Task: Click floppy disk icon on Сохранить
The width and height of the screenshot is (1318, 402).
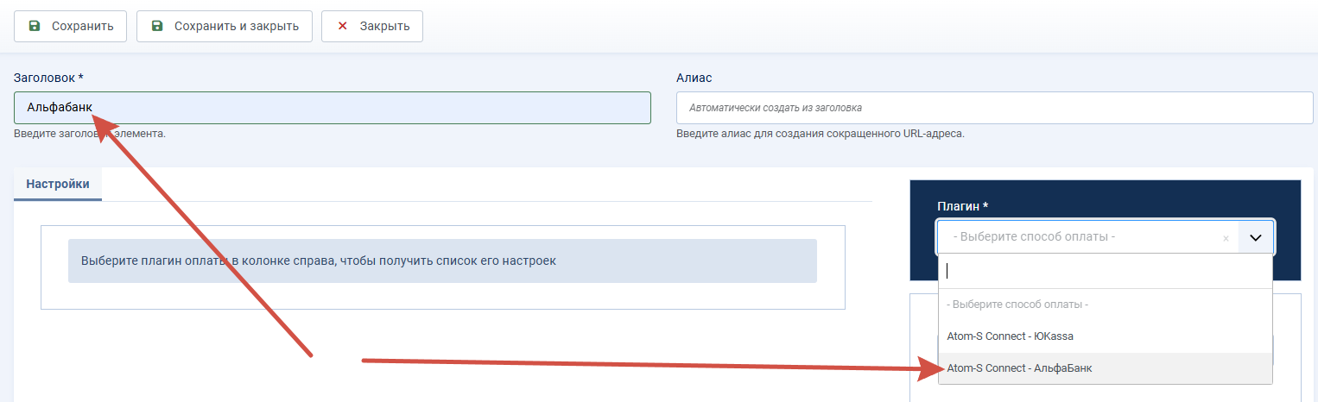Action: tap(35, 26)
